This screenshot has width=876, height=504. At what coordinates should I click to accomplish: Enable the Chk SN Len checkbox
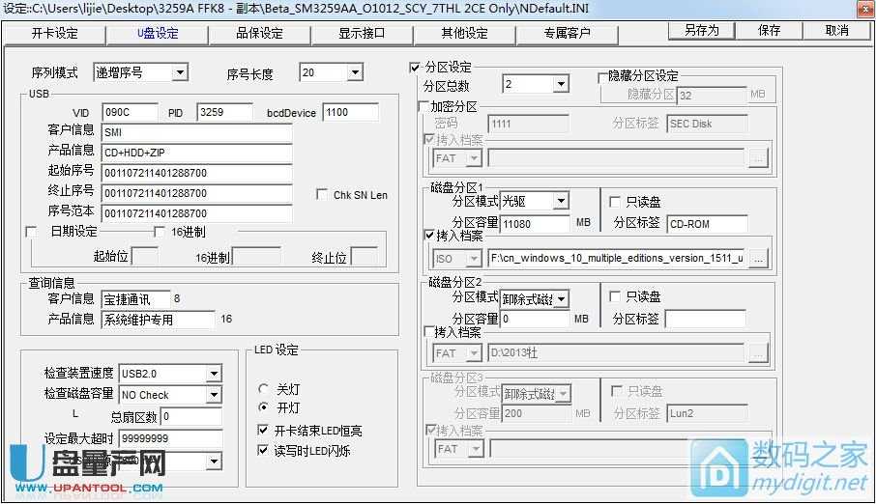[323, 195]
